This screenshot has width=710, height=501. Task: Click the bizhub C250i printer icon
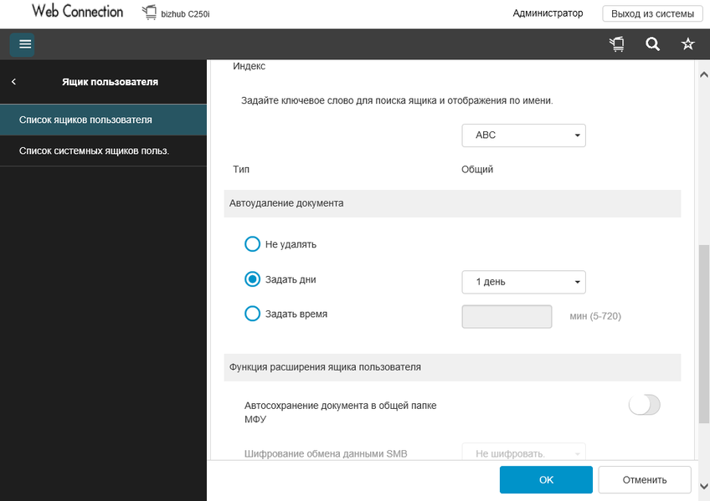(x=150, y=13)
